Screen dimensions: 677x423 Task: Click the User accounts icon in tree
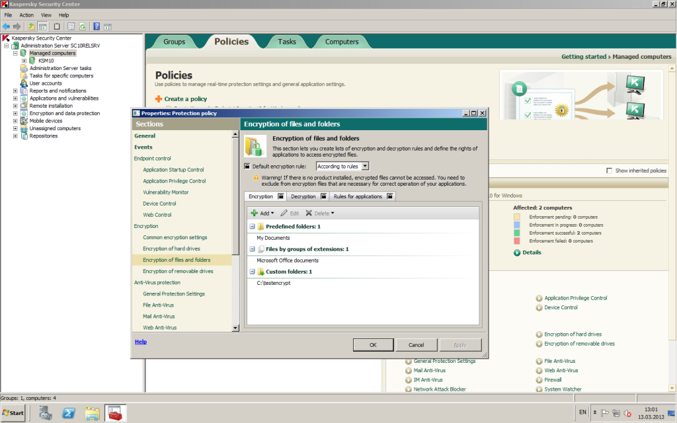(x=24, y=83)
